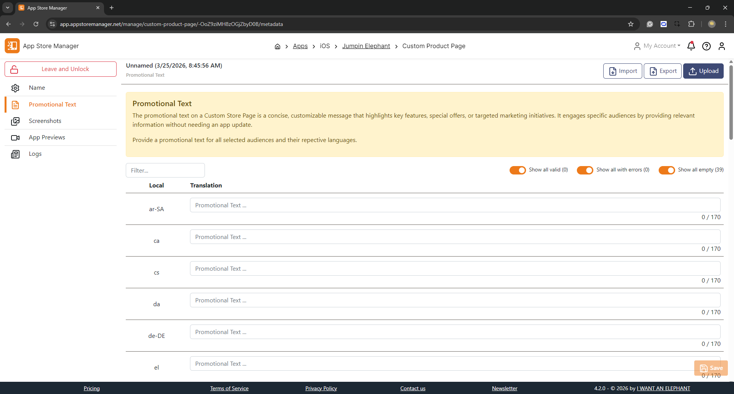Go to Screenshots in the sidebar

coord(45,121)
